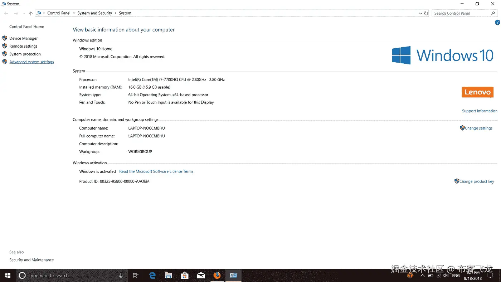This screenshot has height=282, width=501.
Task: Click the battery icon in system tray
Action: tap(431, 276)
